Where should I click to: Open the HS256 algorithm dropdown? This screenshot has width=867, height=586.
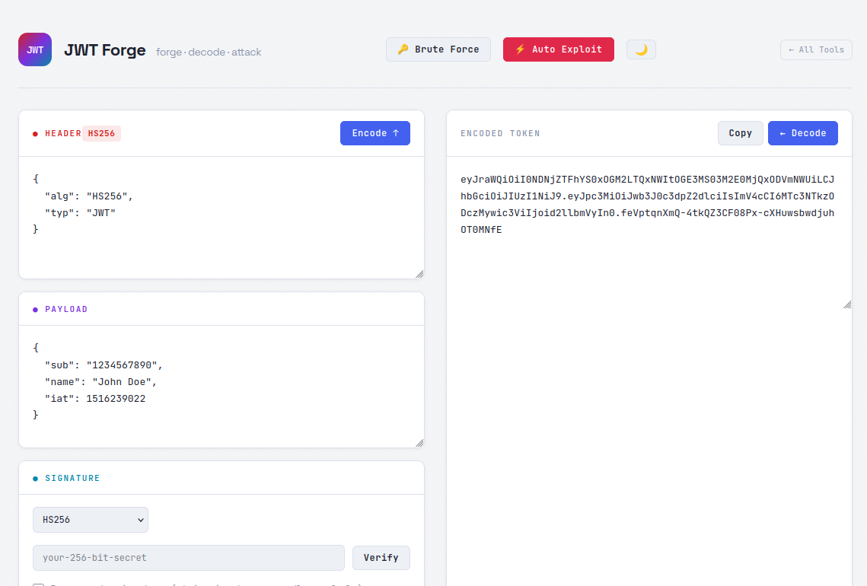pos(90,519)
